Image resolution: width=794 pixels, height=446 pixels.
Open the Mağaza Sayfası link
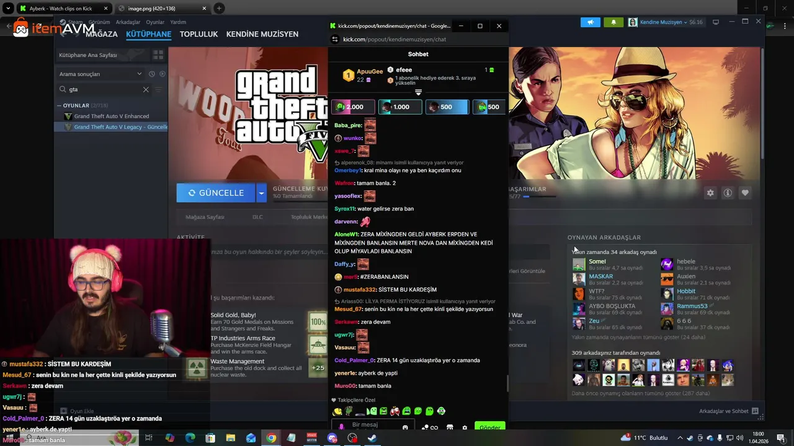coord(205,217)
